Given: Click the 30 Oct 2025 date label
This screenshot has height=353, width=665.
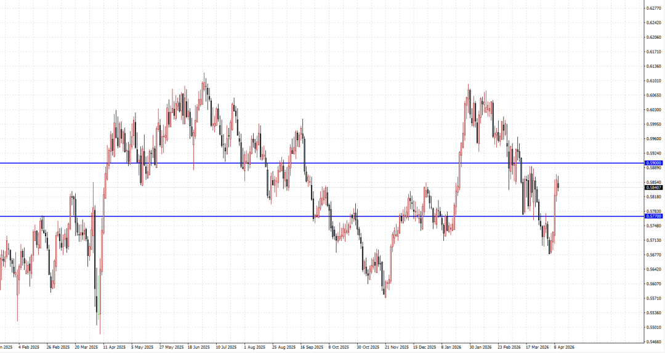Looking at the screenshot, I should (368, 347).
